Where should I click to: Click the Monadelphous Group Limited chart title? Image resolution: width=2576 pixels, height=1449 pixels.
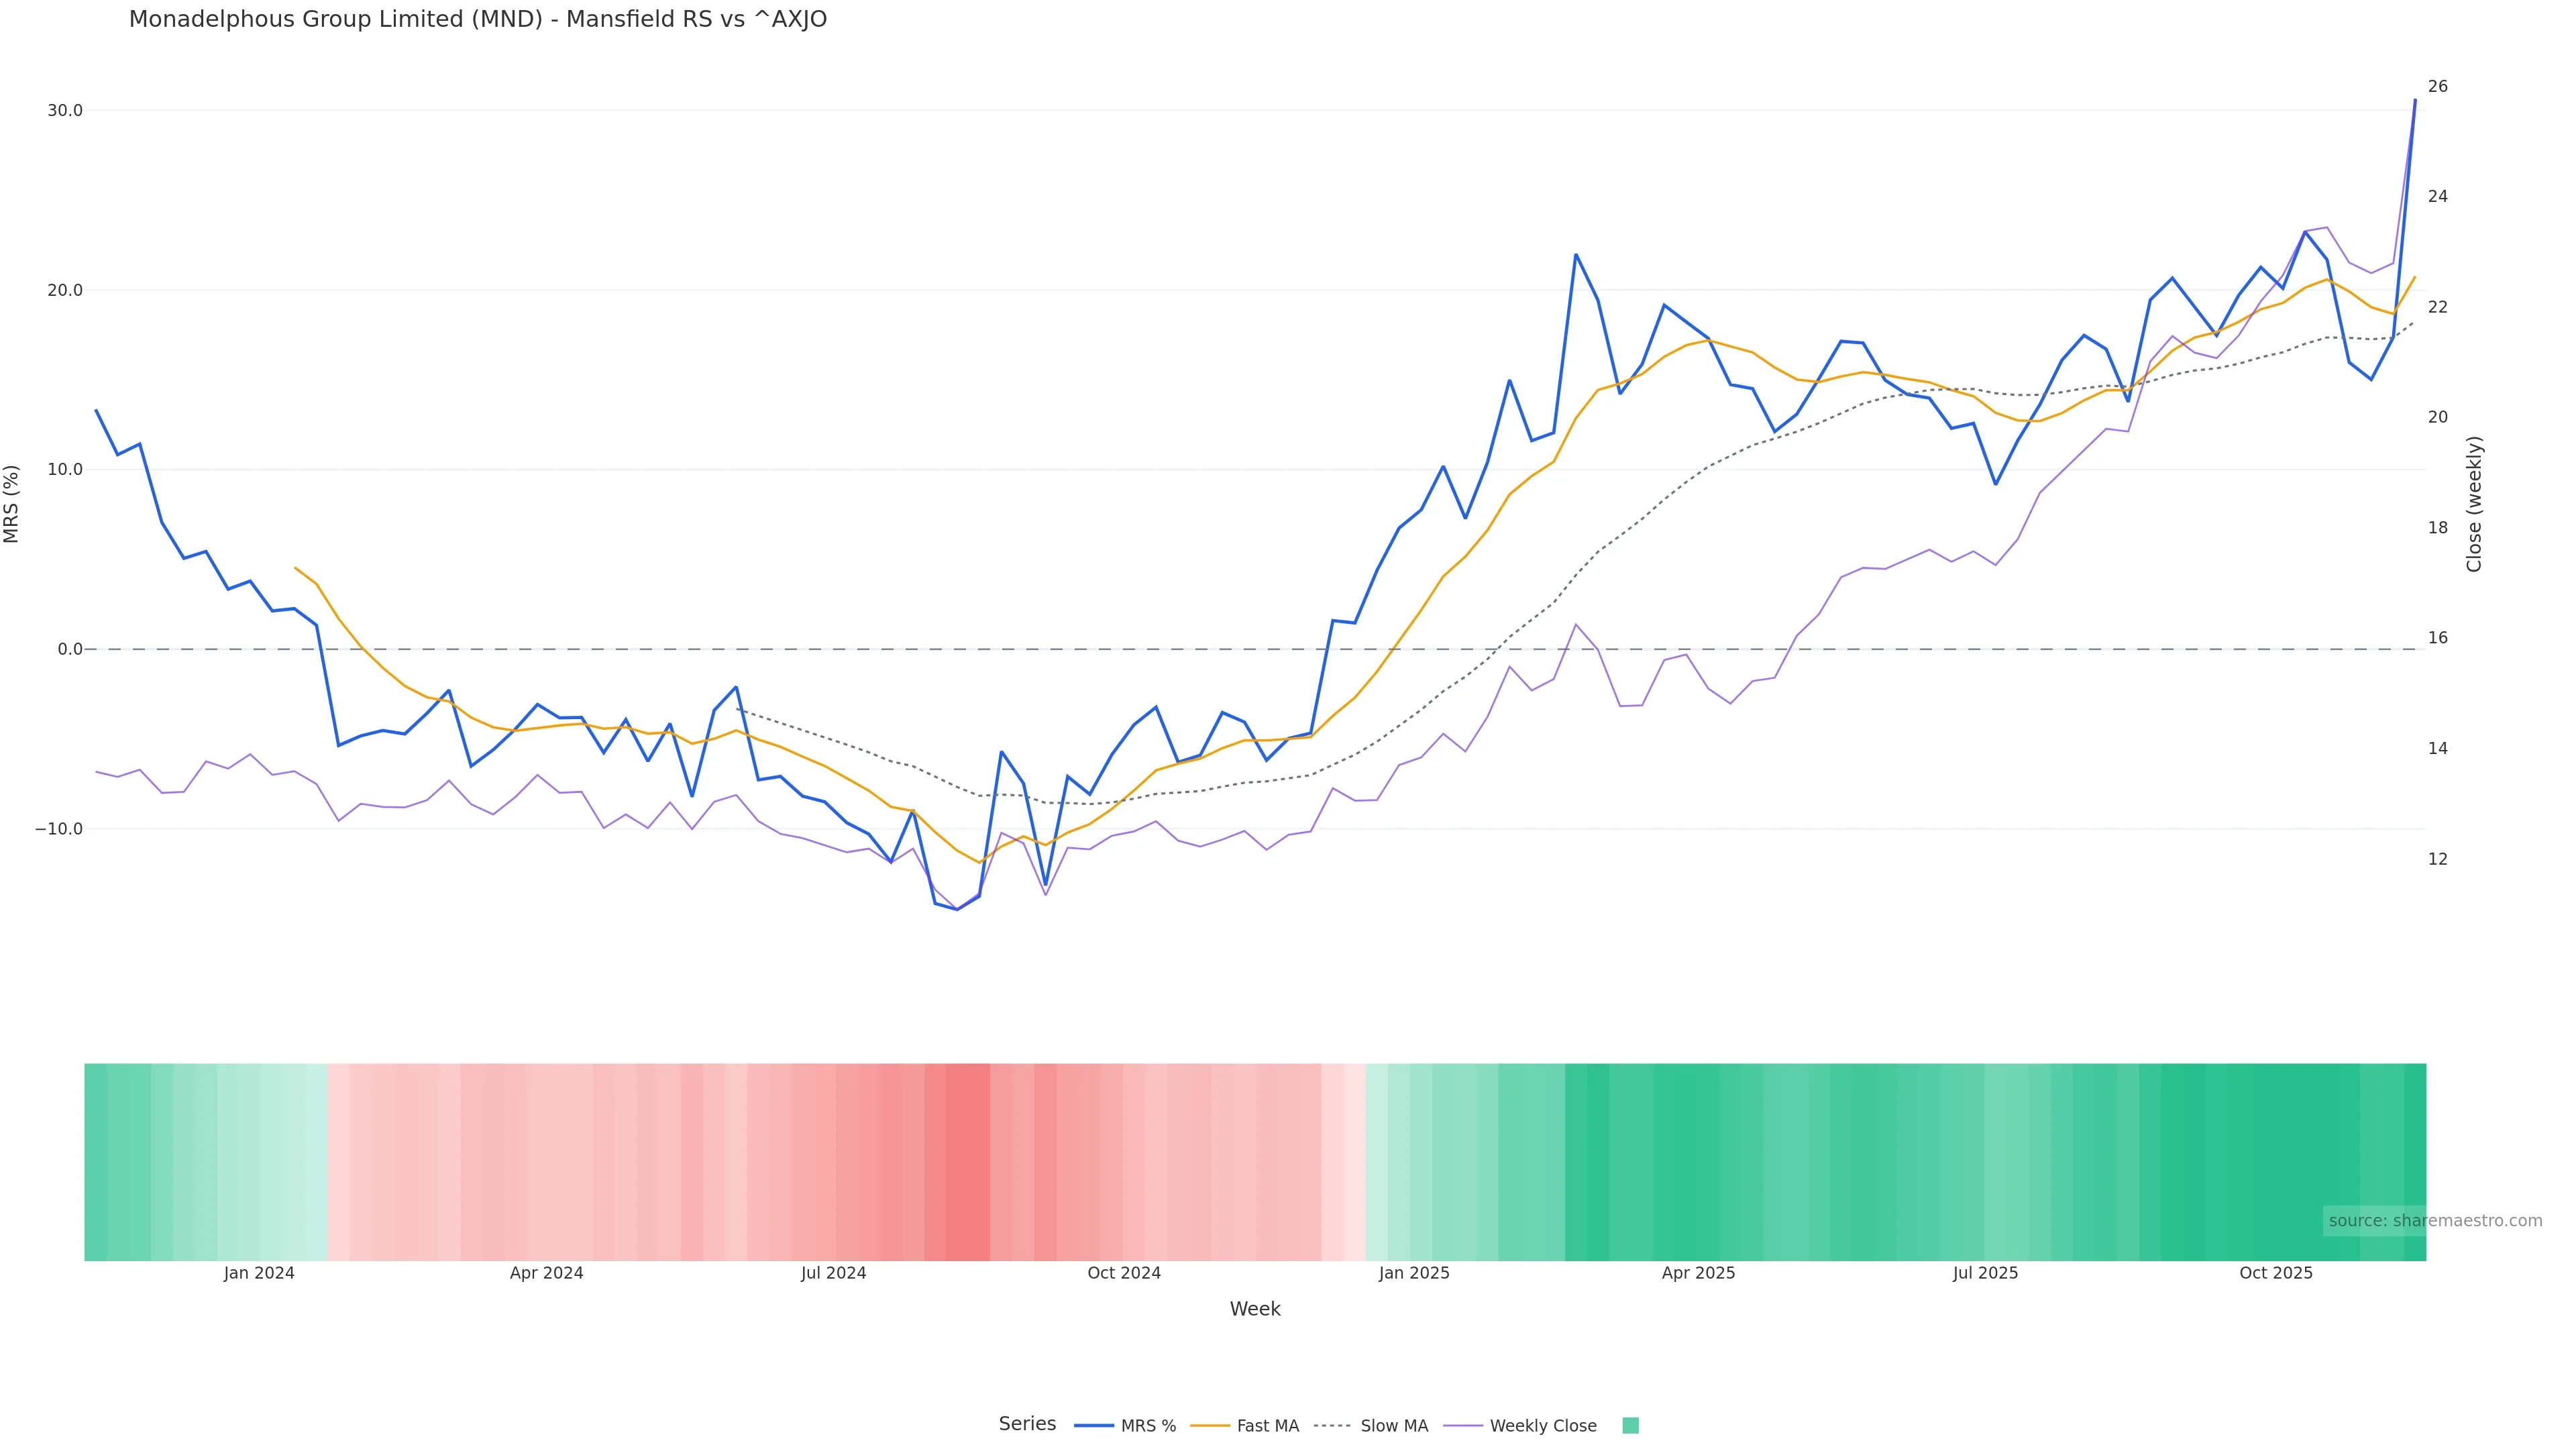(x=478, y=19)
